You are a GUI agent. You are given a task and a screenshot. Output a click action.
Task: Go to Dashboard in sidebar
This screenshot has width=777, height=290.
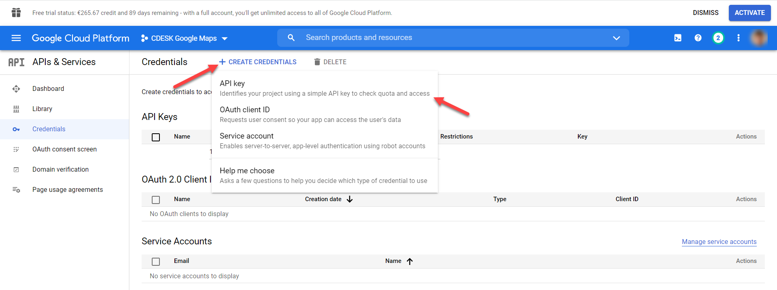click(65, 89)
